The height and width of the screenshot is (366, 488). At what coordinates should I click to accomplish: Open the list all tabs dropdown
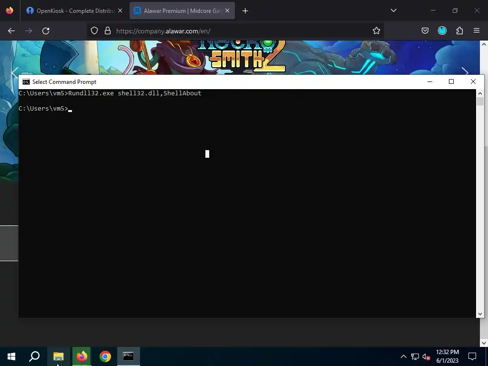tap(393, 10)
